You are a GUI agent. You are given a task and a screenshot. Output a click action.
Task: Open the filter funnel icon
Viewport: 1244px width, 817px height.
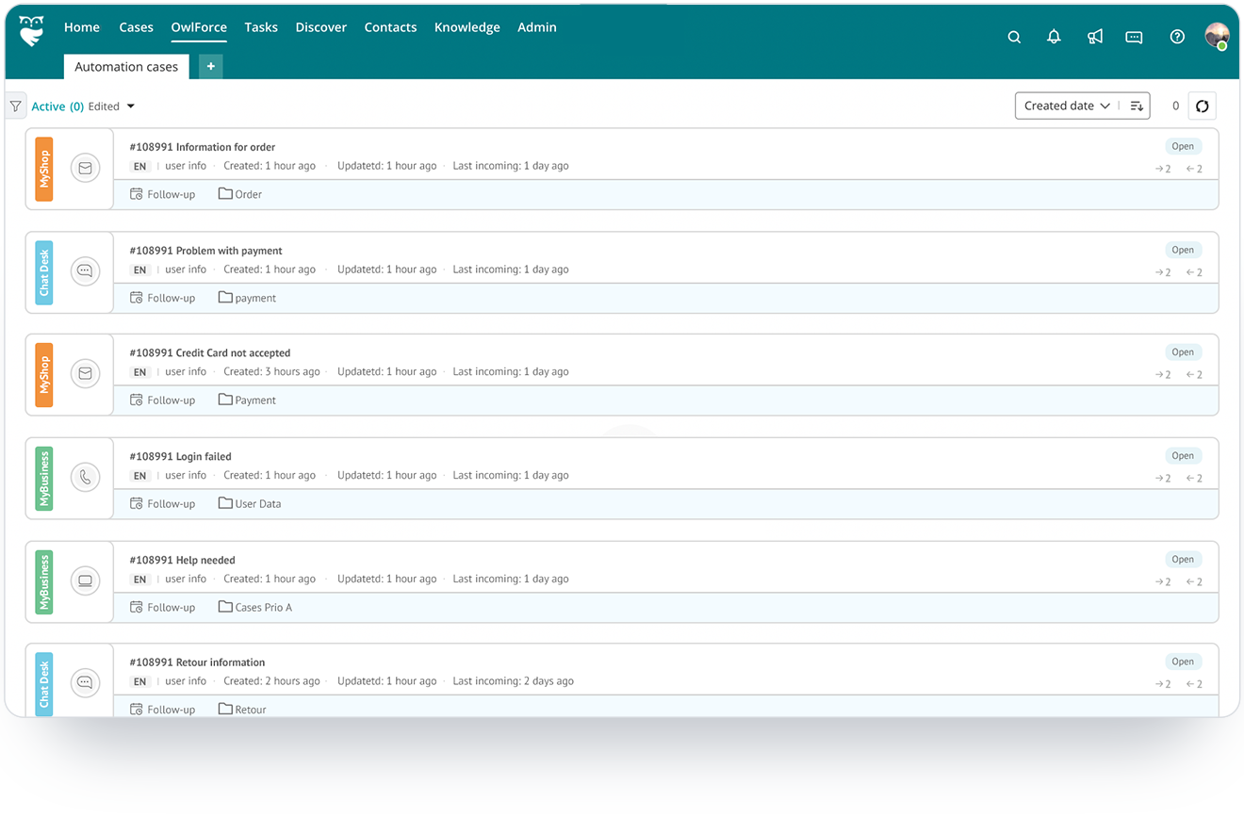16,106
